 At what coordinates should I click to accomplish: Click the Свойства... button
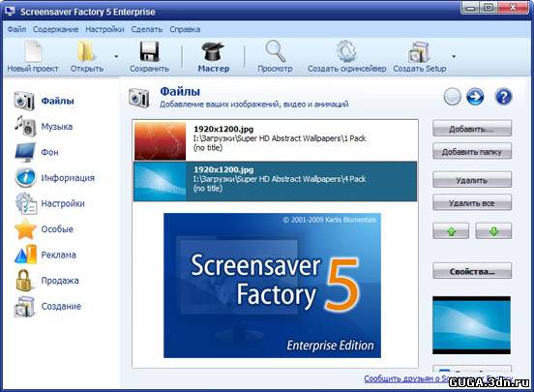click(x=472, y=272)
